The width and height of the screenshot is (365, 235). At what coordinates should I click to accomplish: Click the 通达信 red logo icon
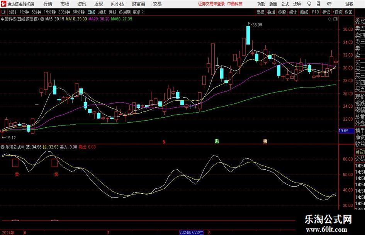[3, 4]
